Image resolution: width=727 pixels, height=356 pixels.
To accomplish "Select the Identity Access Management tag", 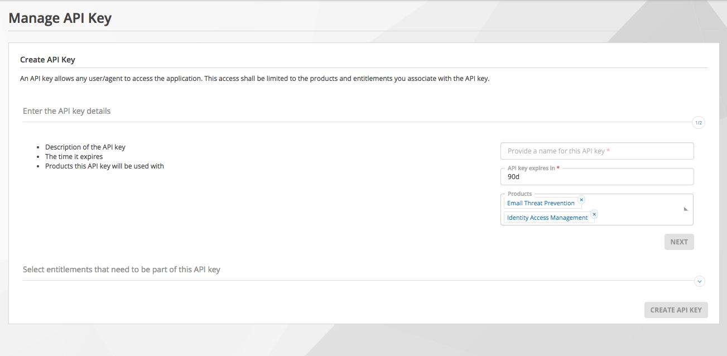I will click(547, 218).
